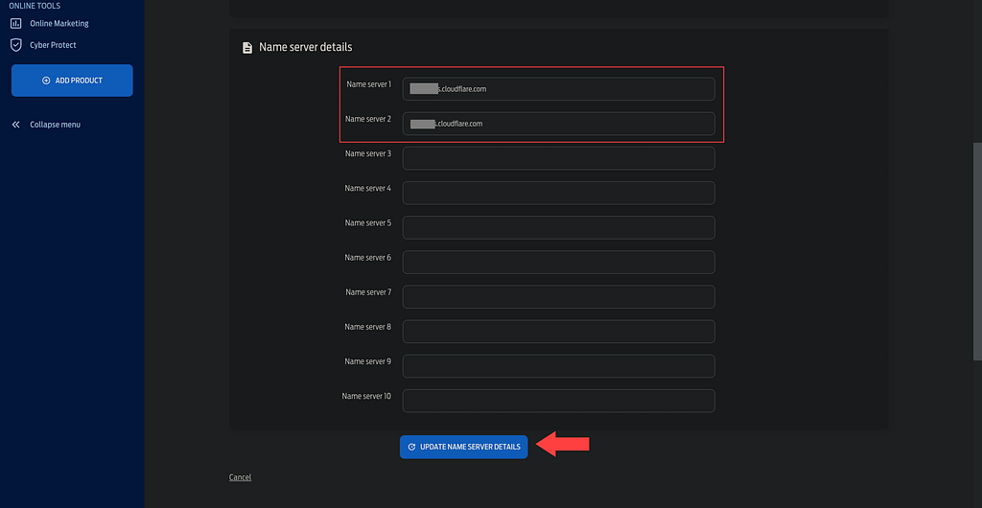The height and width of the screenshot is (508, 982).
Task: Focus the Name server 8 text box
Action: point(558,331)
